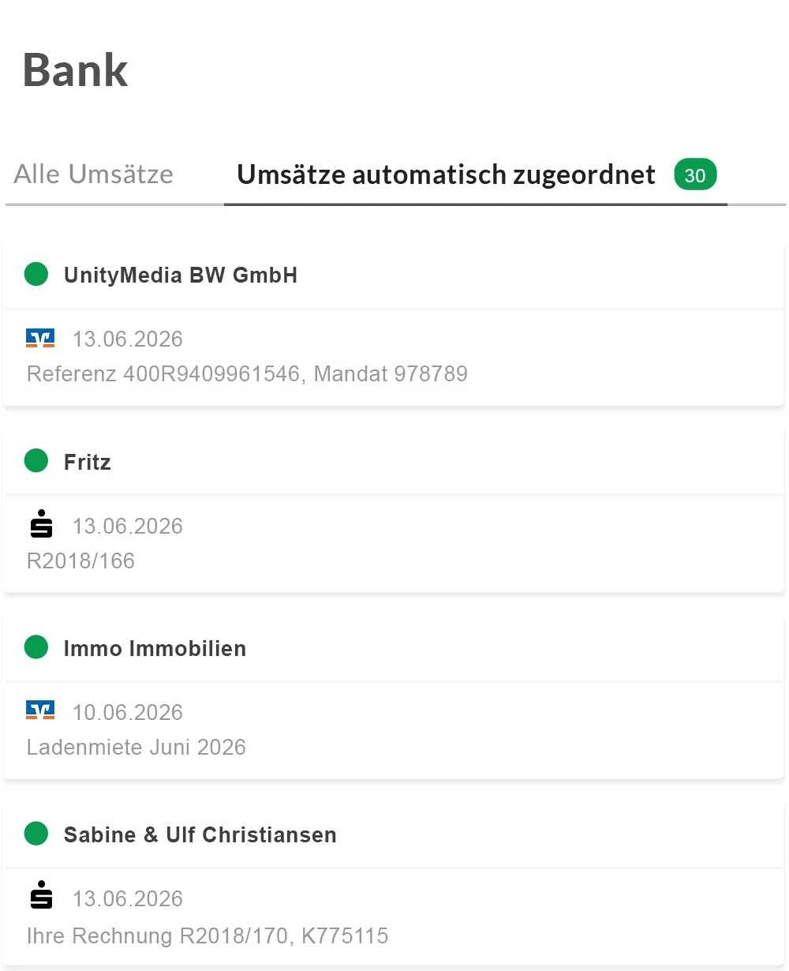This screenshot has height=971, width=789.
Task: Switch to the Alle Umsätze tab
Action: coord(94,174)
